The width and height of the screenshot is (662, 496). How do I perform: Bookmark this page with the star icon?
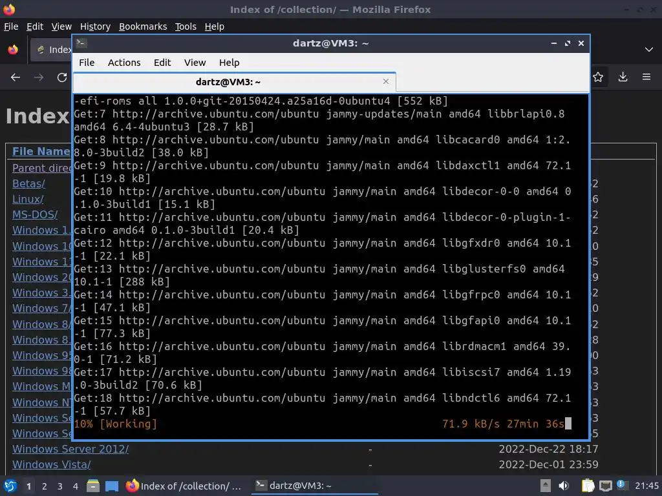(x=598, y=77)
